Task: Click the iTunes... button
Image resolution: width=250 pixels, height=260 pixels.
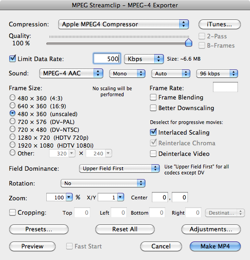Action: [219, 25]
